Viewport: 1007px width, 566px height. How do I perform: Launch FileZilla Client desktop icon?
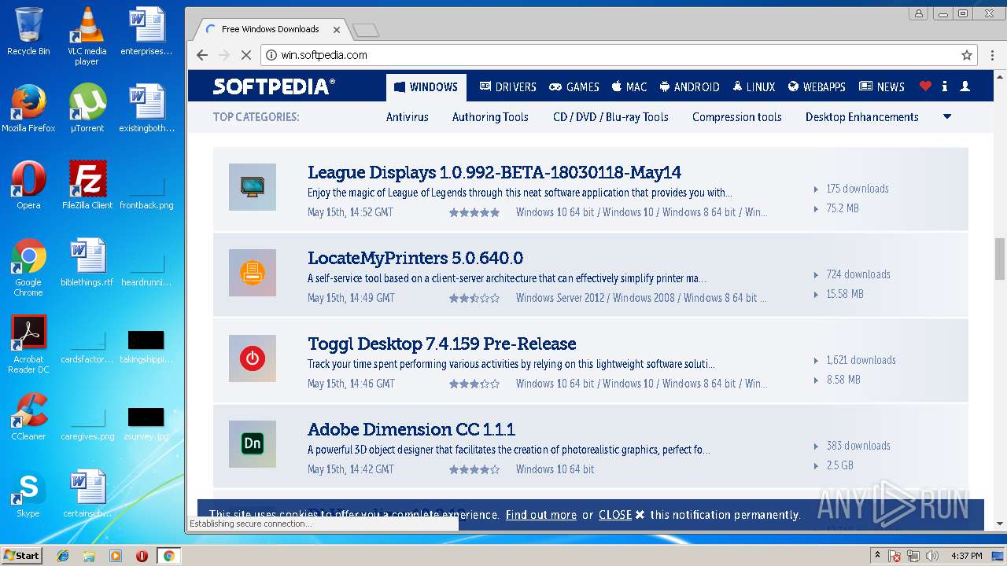click(x=87, y=185)
